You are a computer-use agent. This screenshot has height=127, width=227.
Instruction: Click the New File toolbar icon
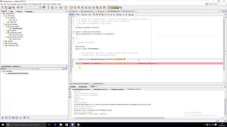[x=2, y=7]
